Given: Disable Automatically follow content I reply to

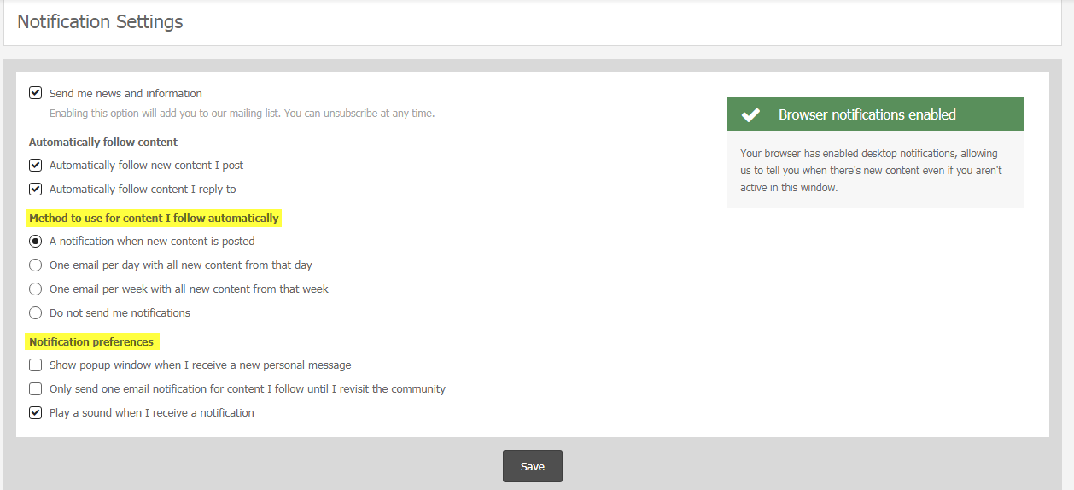Looking at the screenshot, I should (x=36, y=189).
